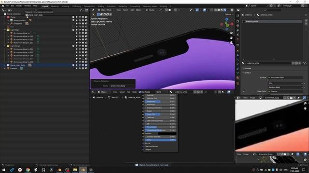Click the Base Color Overlay field
The height and width of the screenshot is (173, 309).
click(285, 91)
